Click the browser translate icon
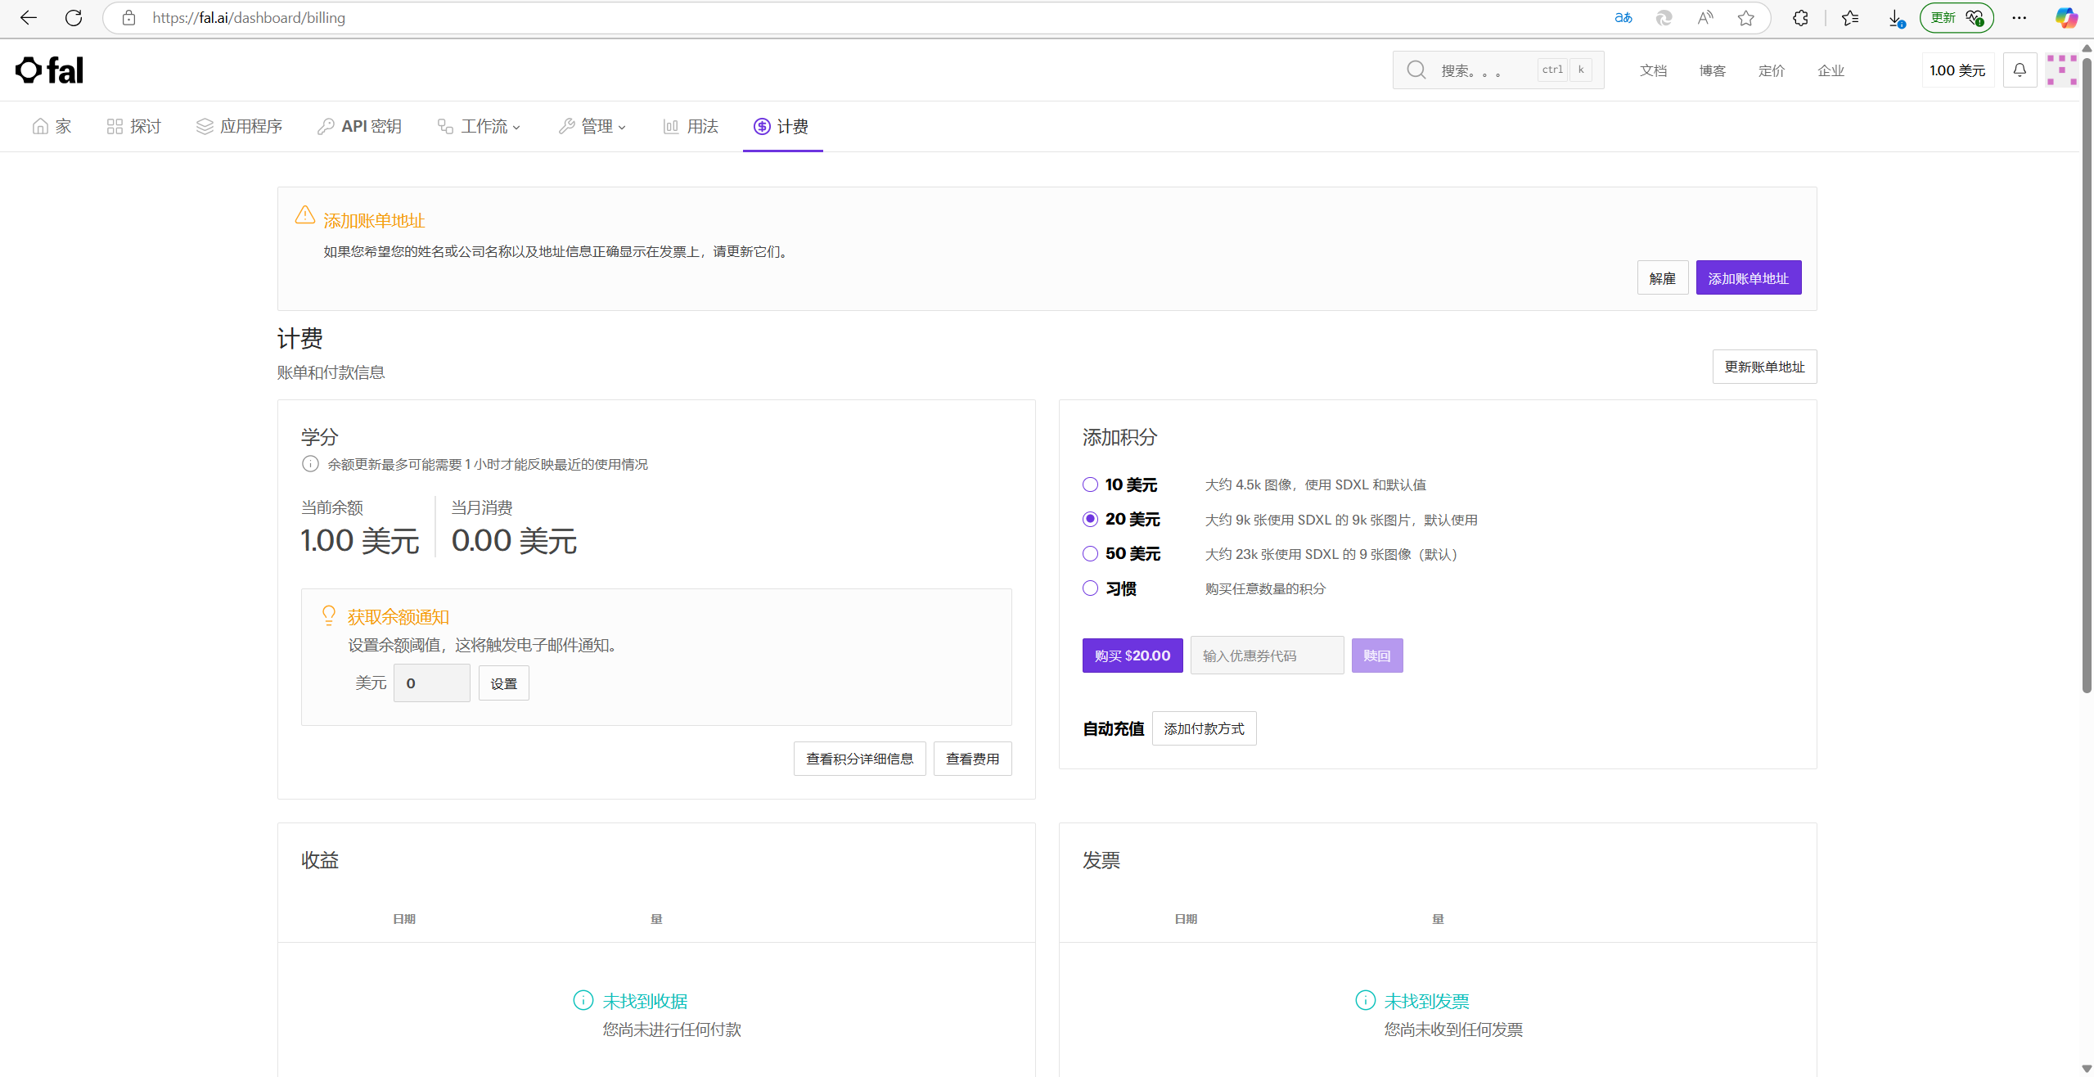The width and height of the screenshot is (2094, 1077). [x=1623, y=18]
